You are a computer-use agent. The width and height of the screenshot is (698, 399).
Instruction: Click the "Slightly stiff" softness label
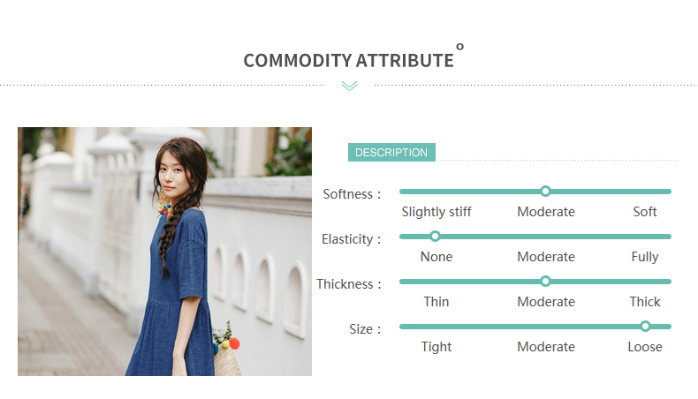click(436, 212)
